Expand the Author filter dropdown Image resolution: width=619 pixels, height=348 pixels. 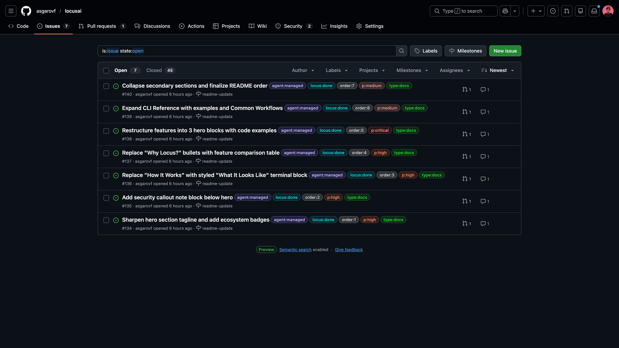[x=303, y=71]
